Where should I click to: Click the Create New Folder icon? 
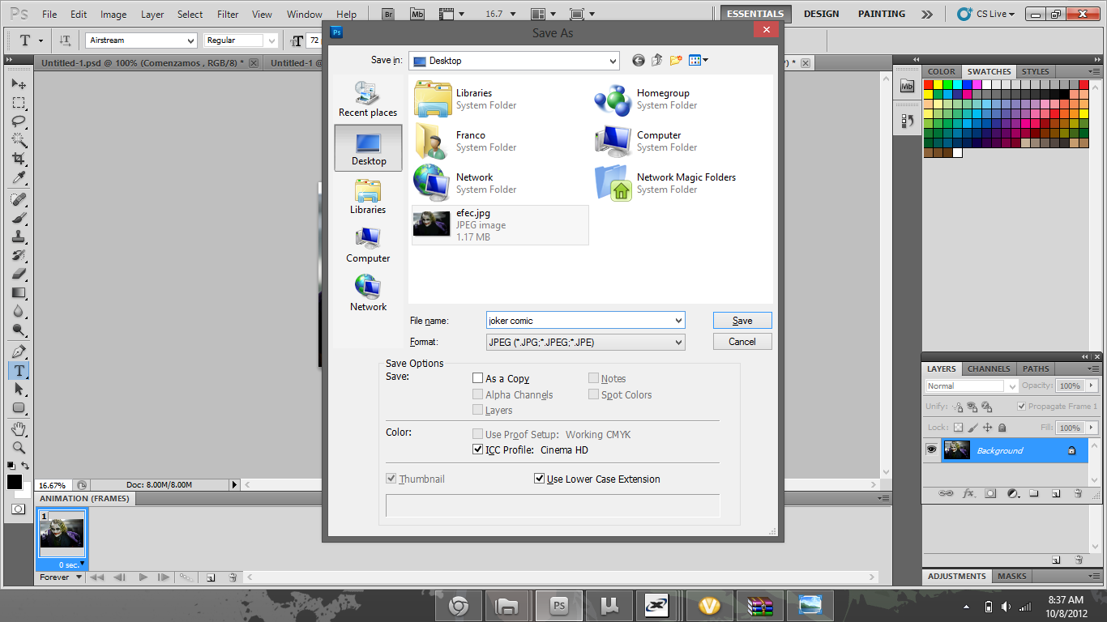(x=676, y=60)
